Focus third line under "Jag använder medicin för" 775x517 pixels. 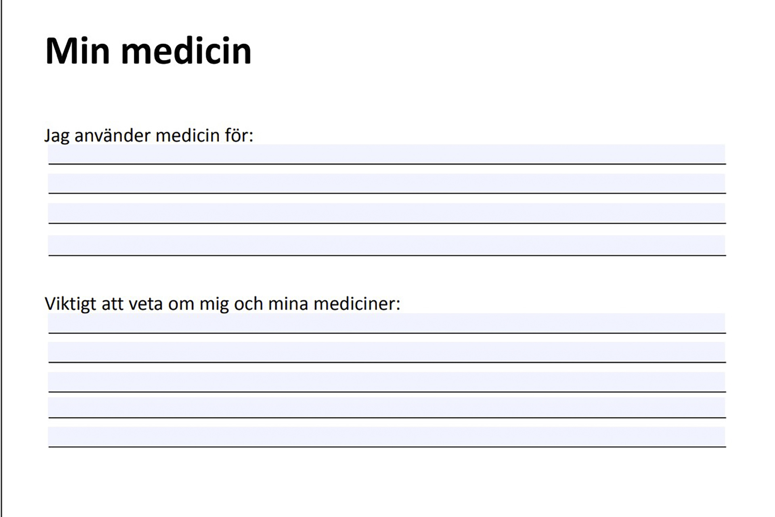387,213
